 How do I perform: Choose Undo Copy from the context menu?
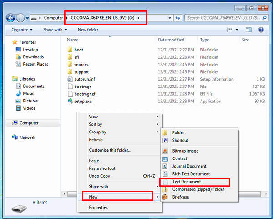(120, 176)
